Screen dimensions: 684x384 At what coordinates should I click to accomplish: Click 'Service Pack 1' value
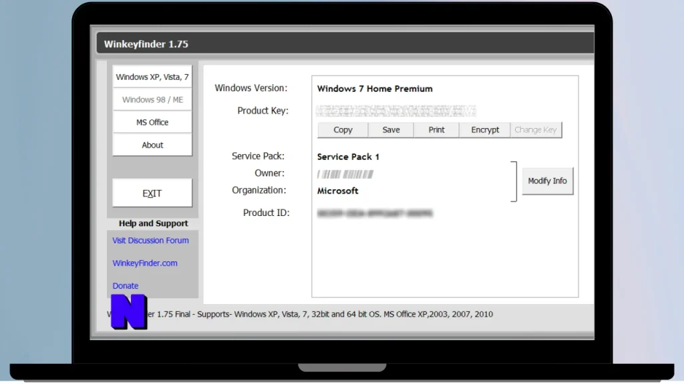click(x=348, y=157)
